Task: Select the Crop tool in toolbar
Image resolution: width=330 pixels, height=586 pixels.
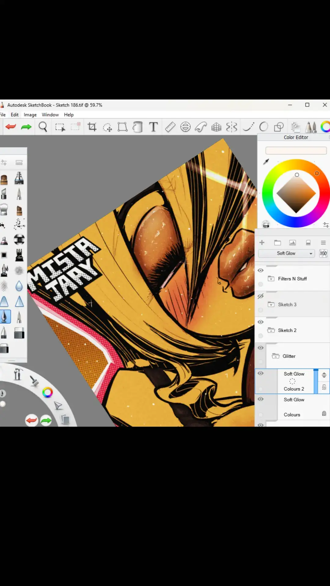Action: click(92, 127)
